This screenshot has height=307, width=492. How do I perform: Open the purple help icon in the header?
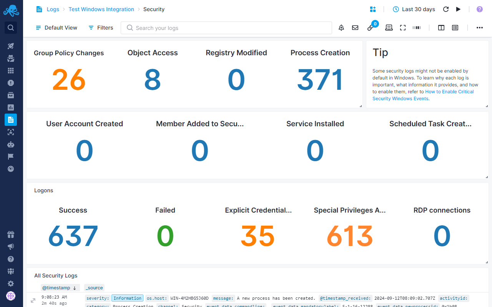pos(480,9)
